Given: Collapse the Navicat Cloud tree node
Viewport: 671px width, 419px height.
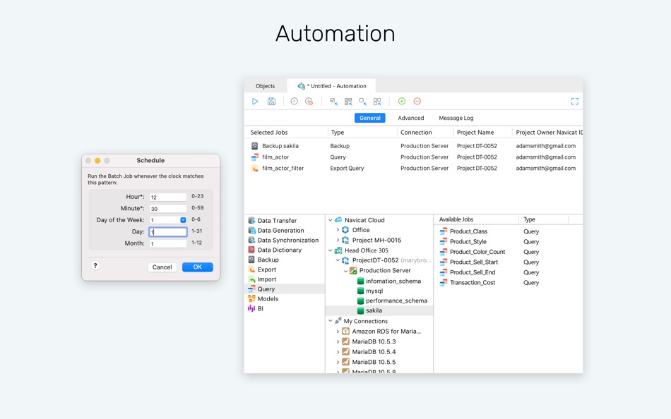Looking at the screenshot, I should (x=330, y=220).
